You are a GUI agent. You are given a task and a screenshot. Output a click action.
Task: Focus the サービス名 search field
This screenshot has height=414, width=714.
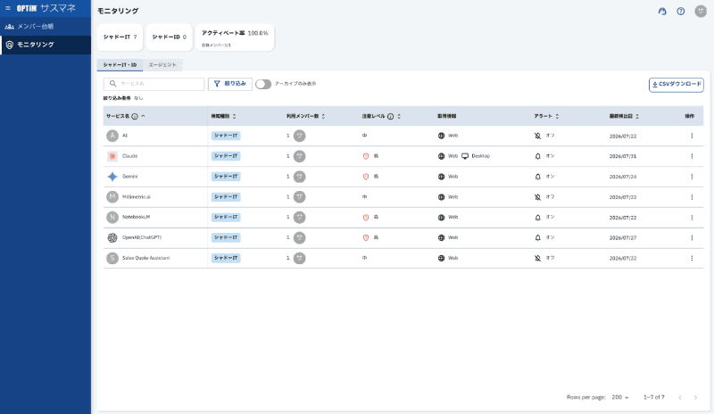coord(154,84)
